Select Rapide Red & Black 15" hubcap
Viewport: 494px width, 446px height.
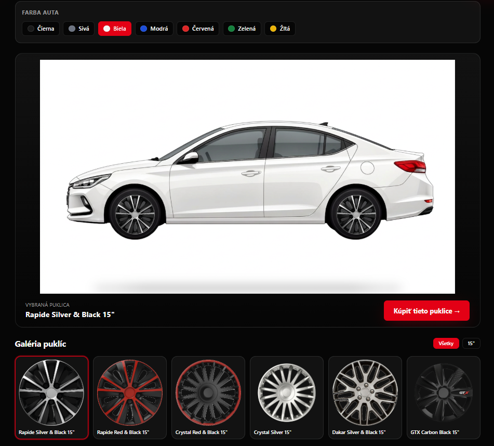tap(130, 398)
